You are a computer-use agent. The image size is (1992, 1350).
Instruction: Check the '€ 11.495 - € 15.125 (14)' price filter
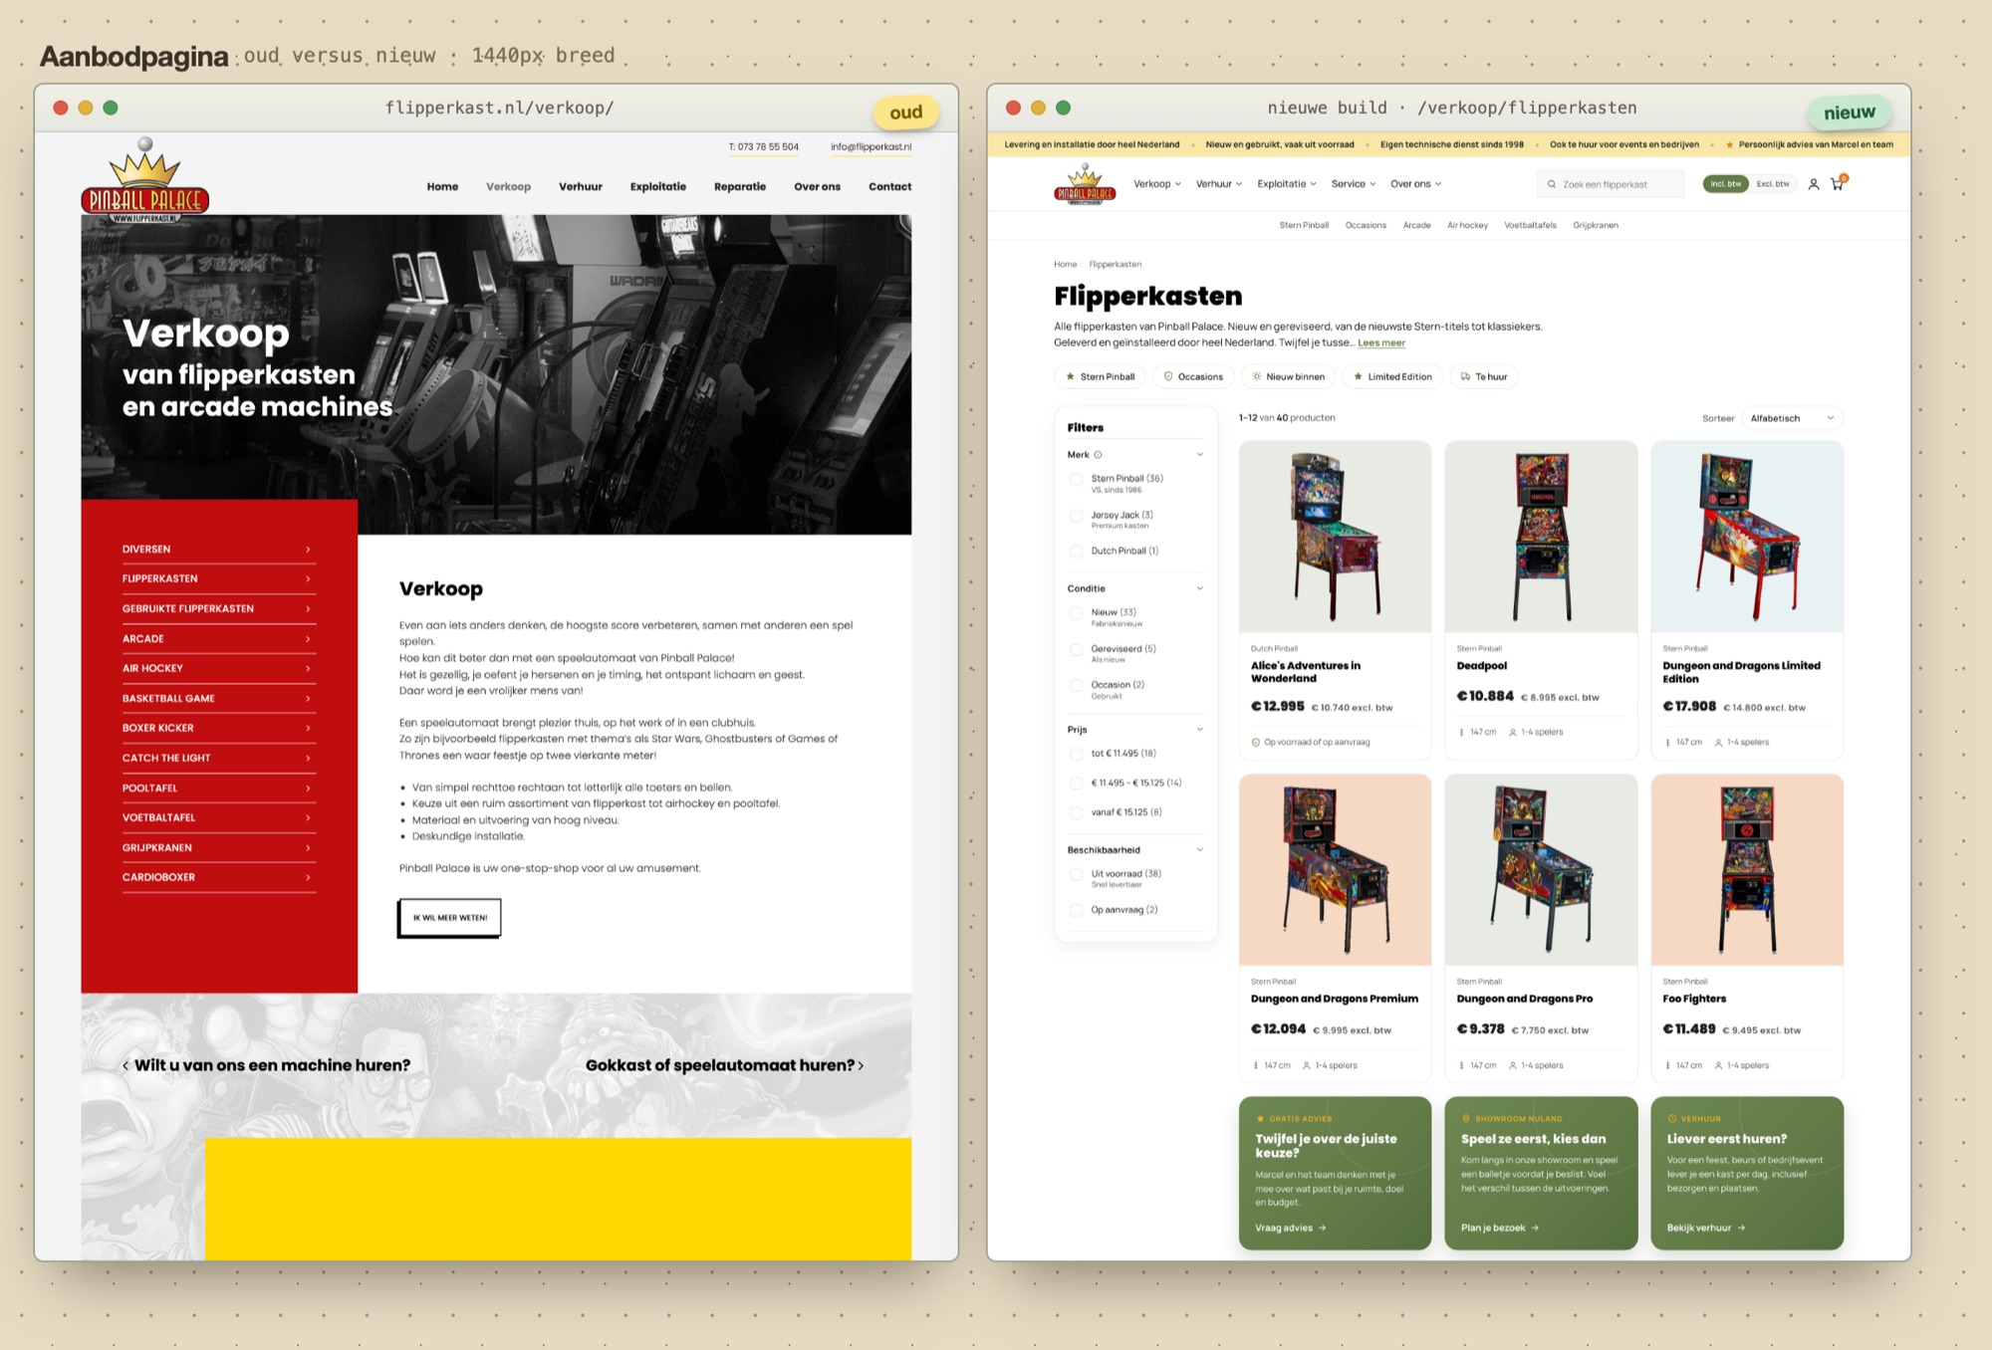coord(1076,784)
